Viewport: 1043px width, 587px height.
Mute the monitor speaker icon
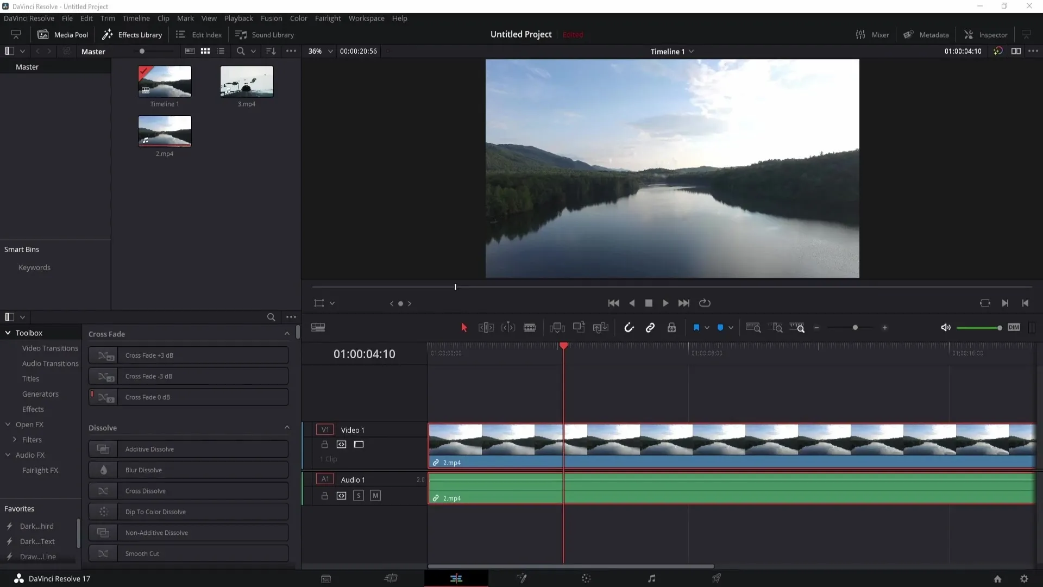[946, 328]
